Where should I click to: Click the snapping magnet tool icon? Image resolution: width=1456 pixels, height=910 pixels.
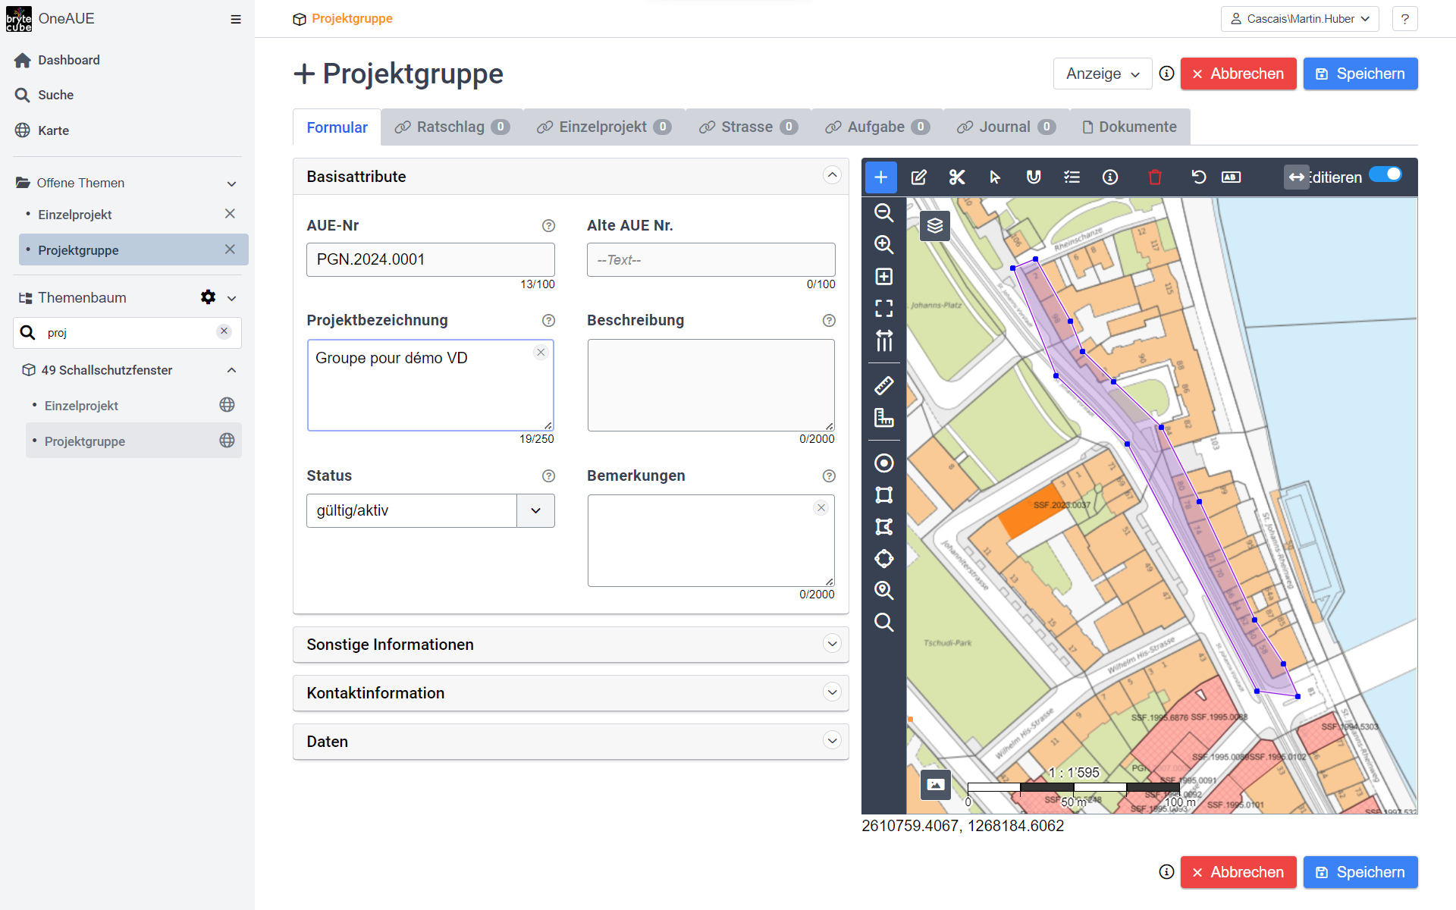1033,177
